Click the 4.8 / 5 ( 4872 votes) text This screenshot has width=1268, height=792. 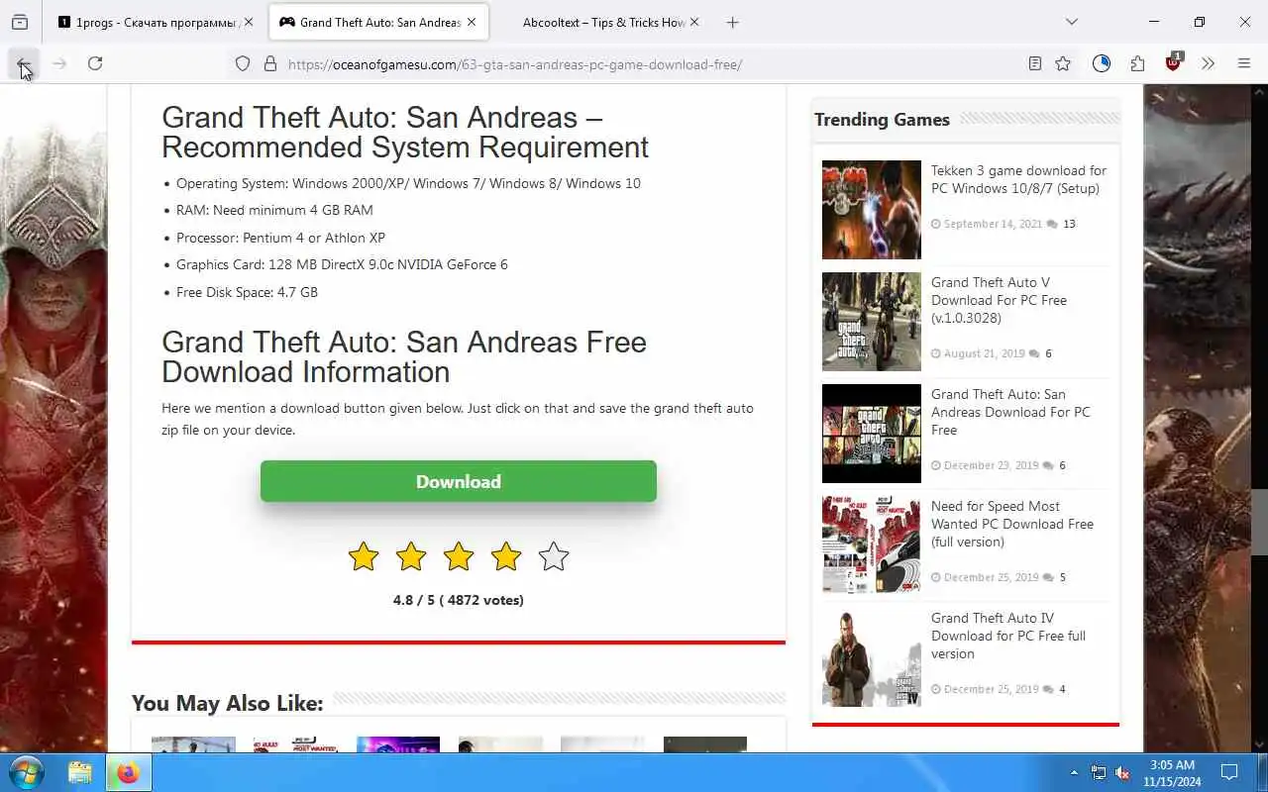point(459,600)
